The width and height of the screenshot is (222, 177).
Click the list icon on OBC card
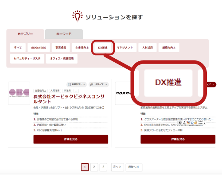(69, 84)
